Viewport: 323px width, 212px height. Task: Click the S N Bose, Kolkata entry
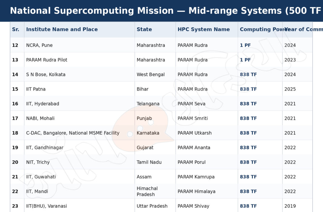coord(46,75)
